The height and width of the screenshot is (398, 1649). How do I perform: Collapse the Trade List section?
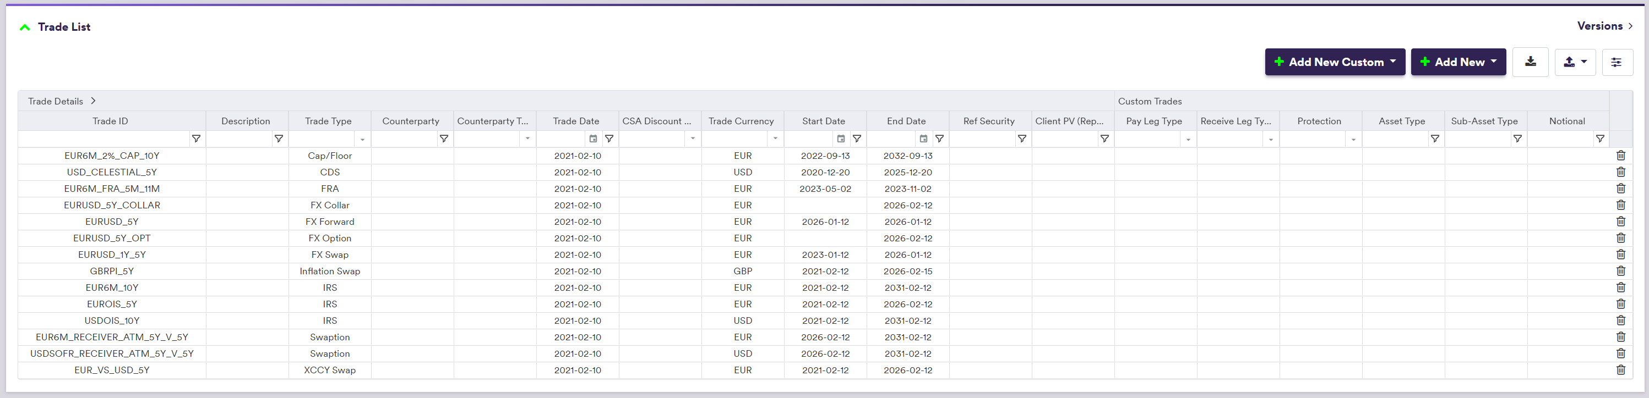click(25, 27)
